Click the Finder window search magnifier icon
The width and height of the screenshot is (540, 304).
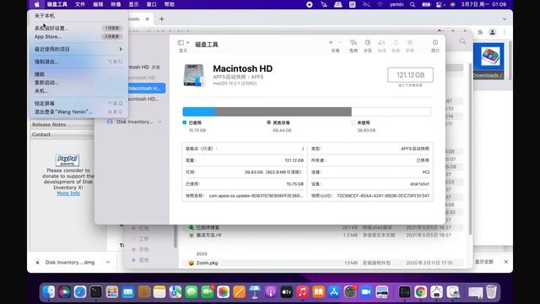(x=462, y=41)
